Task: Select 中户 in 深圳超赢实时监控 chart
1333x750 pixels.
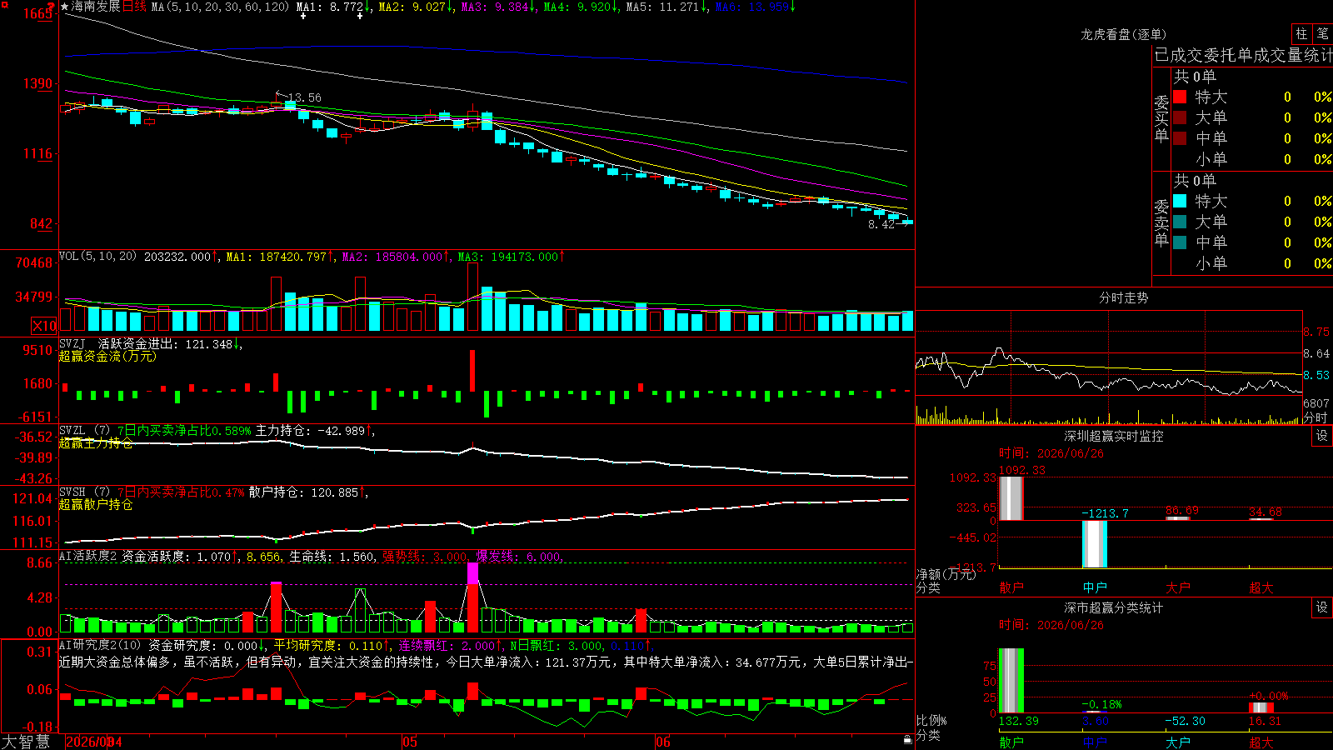Action: [1094, 587]
